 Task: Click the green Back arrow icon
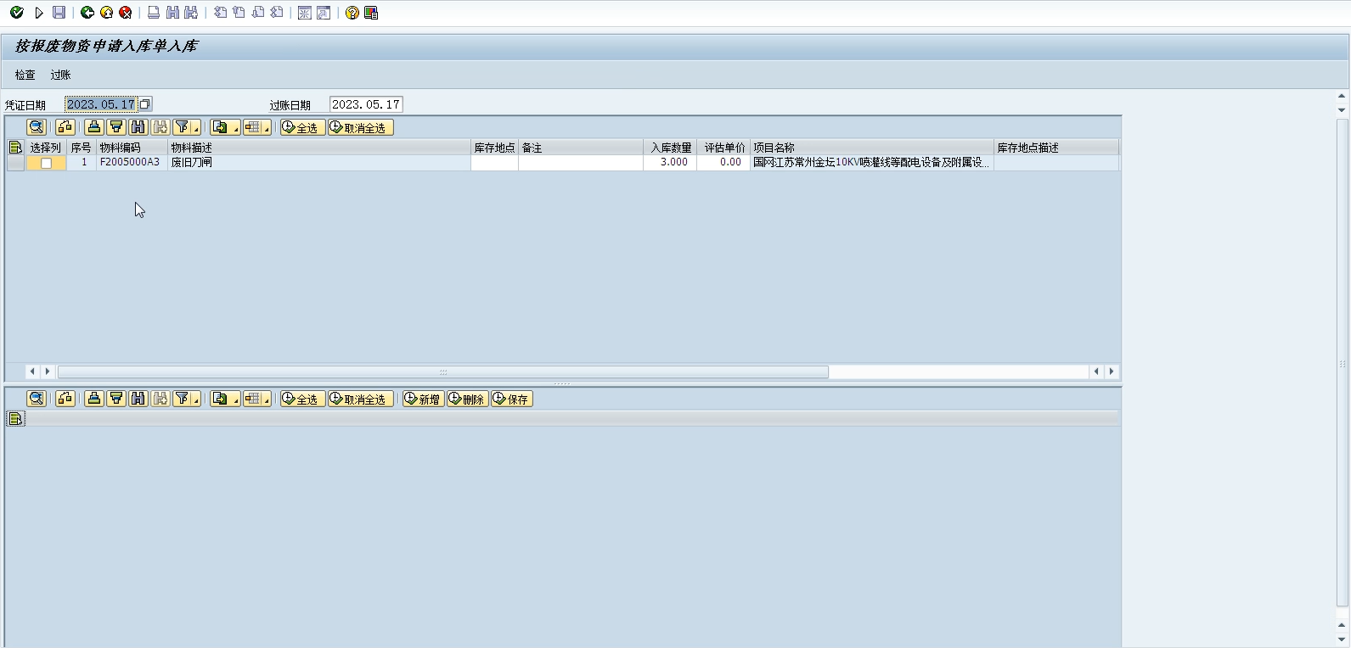(x=87, y=13)
